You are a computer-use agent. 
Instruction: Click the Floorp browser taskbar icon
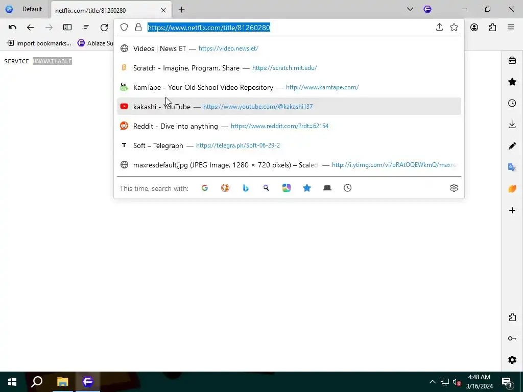(x=88, y=382)
